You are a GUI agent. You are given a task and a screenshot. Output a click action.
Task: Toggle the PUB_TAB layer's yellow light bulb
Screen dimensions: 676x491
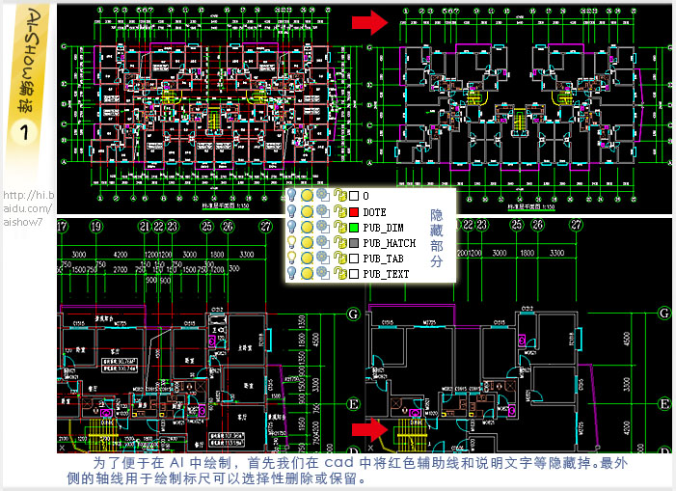292,258
